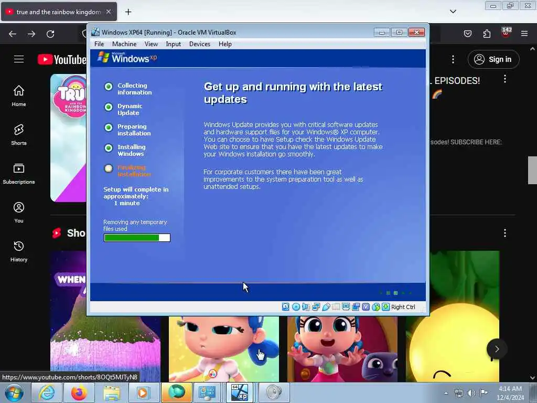The width and height of the screenshot is (537, 403).
Task: Open YouTube Shorts in sidebar
Action: point(19,135)
